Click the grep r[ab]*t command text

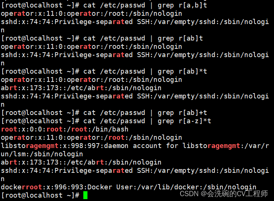pos(182,71)
